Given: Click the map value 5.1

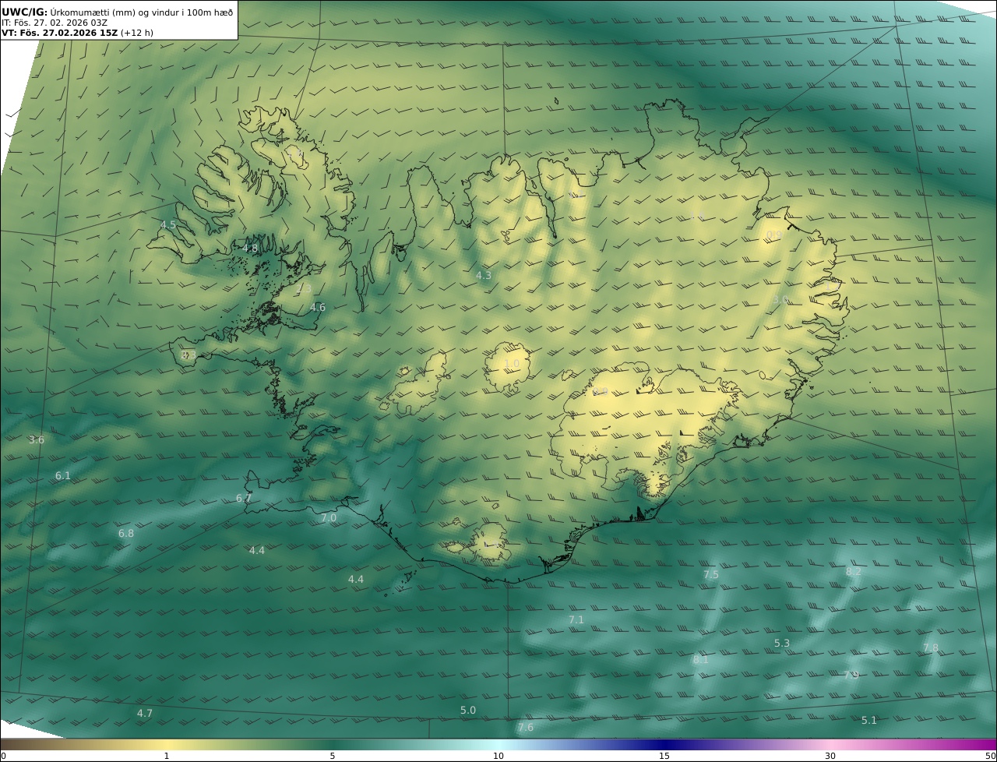Looking at the screenshot, I should pos(869,721).
